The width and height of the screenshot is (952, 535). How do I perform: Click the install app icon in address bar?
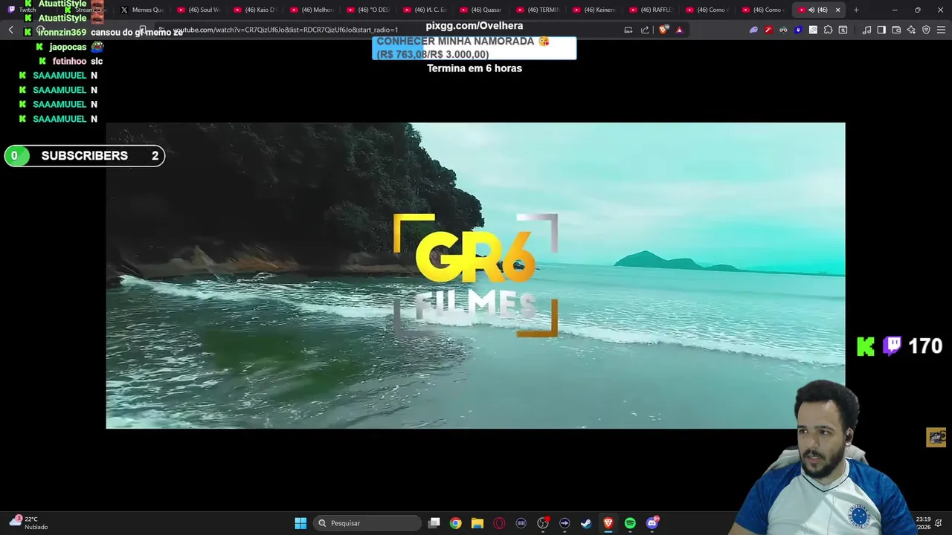[628, 30]
